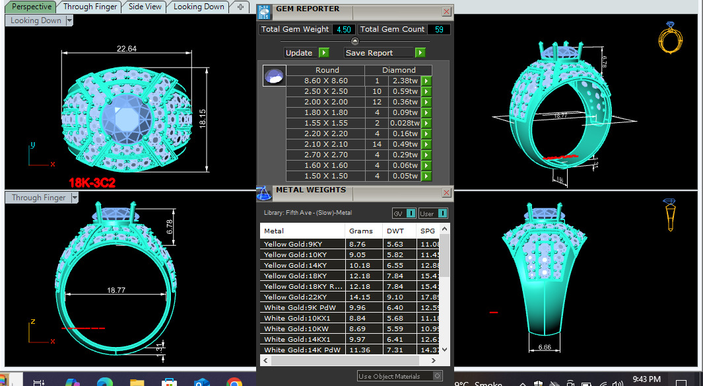Viewport: 703px width, 386px height.
Task: Switch to the Looking Down tab
Action: click(199, 7)
